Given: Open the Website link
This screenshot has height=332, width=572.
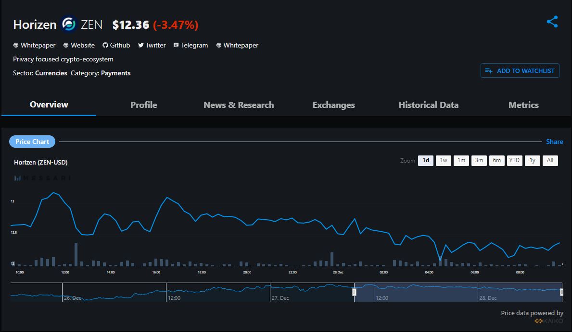Looking at the screenshot, I should click(79, 45).
